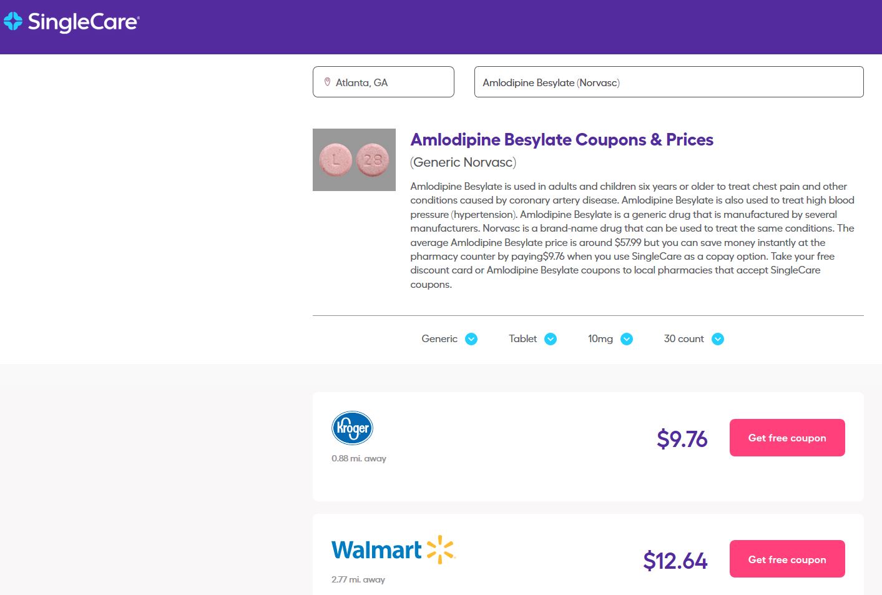The image size is (882, 595).
Task: Click the Kroger pharmacy logo
Action: click(x=352, y=428)
